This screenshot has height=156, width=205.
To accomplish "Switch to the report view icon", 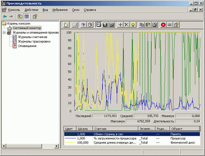I will tap(111, 25).
